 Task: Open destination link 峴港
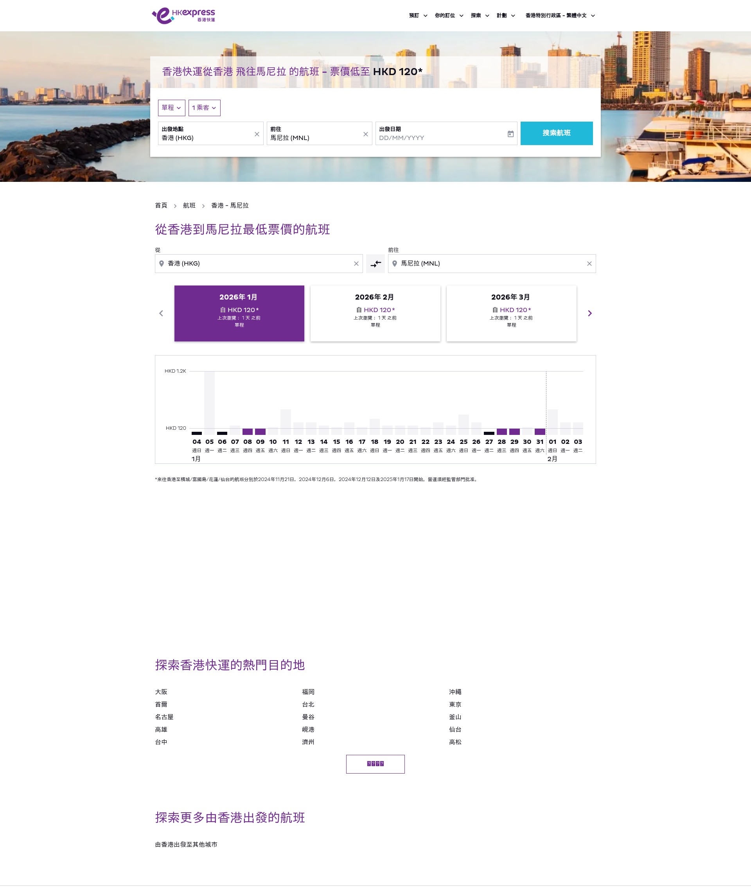(308, 729)
